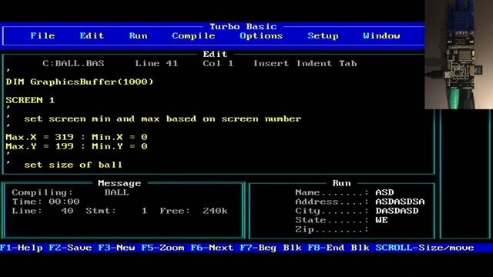Click the Message window title
This screenshot has width=493, height=277.
click(119, 183)
